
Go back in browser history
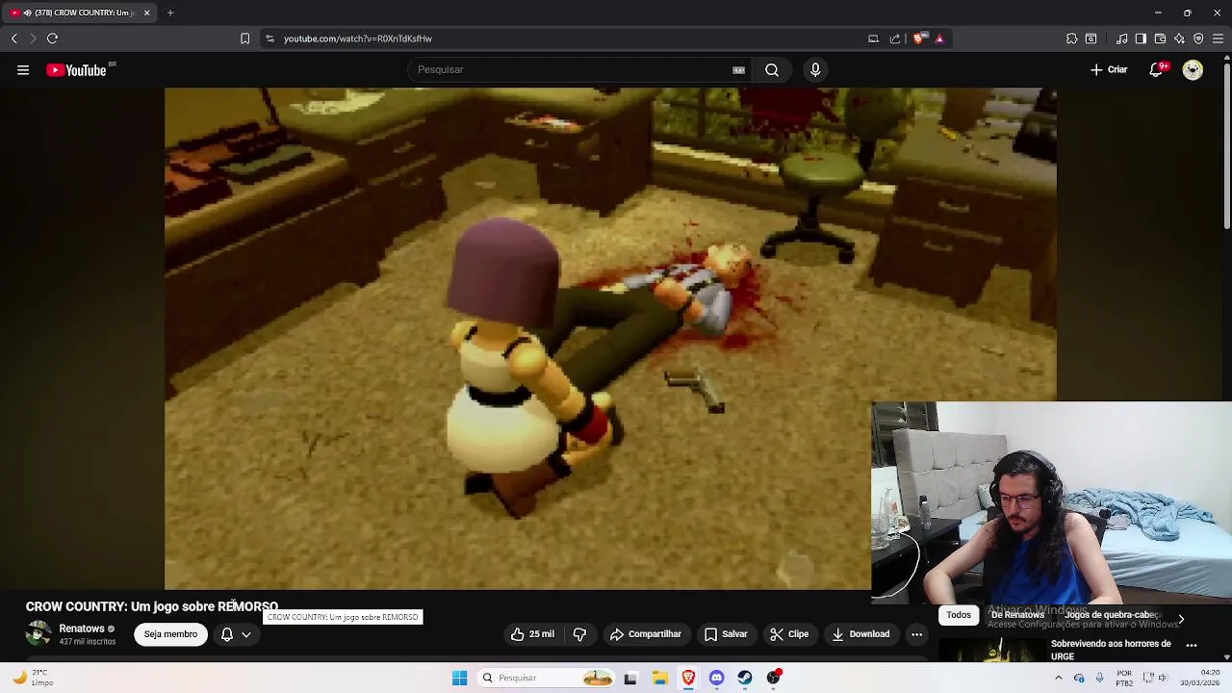pyautogui.click(x=13, y=38)
